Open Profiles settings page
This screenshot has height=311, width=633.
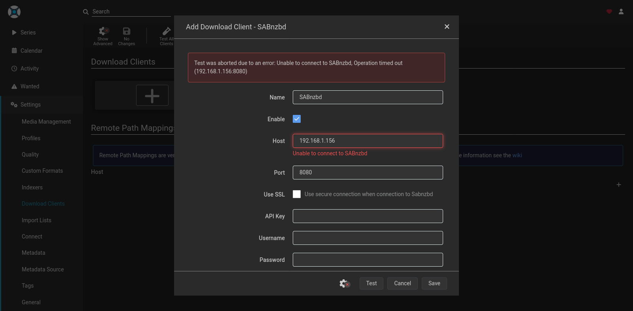point(31,138)
